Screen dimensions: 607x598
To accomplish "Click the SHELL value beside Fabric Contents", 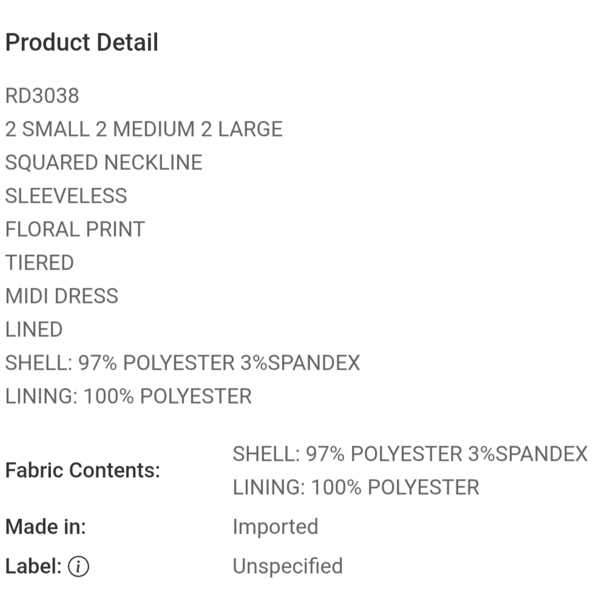I will coord(410,454).
